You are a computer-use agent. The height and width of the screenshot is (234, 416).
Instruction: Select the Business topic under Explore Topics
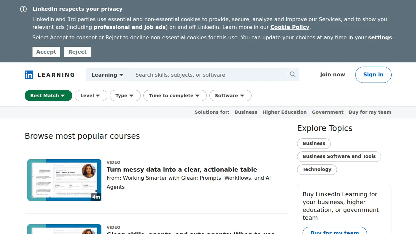tap(314, 144)
